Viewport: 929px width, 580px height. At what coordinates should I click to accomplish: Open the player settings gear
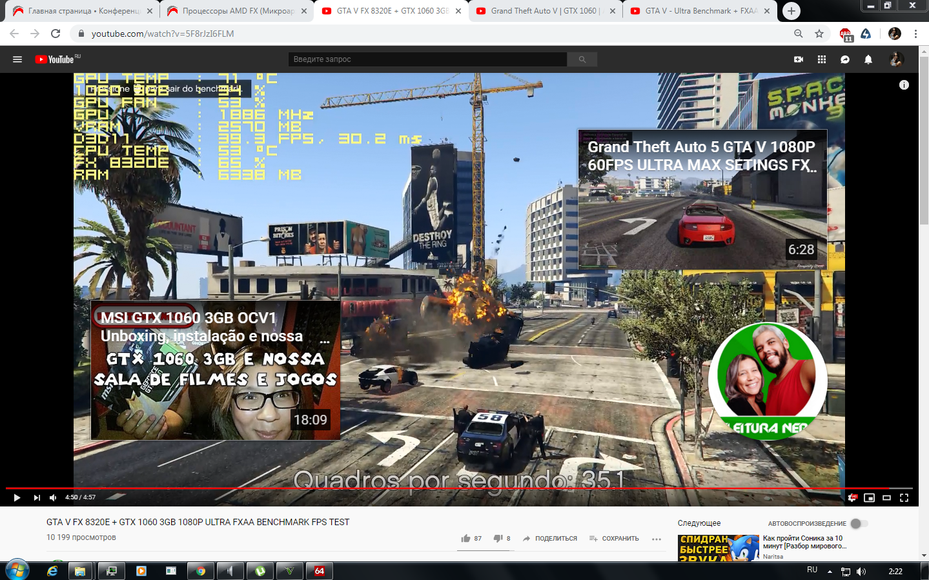click(852, 497)
